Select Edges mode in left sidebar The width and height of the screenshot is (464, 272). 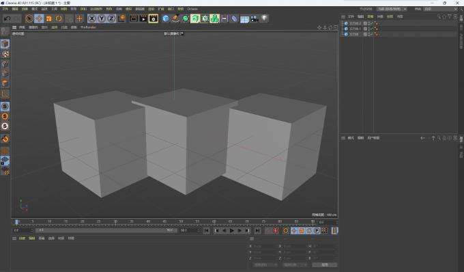tap(5, 74)
